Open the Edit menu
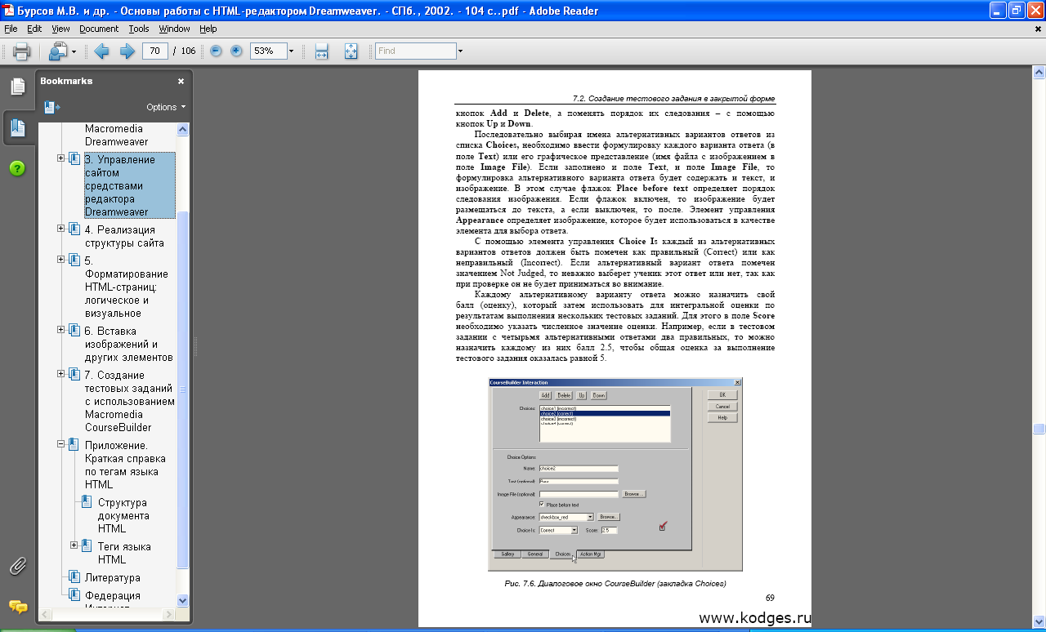 [34, 29]
